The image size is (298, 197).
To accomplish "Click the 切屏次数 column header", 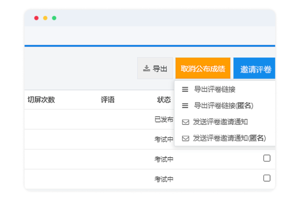I will [x=41, y=100].
